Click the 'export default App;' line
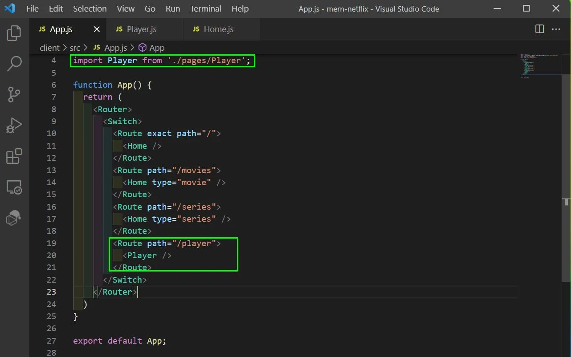Viewport: 571px width, 357px height. click(120, 341)
